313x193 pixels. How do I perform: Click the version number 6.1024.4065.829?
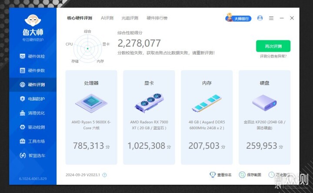(33, 179)
